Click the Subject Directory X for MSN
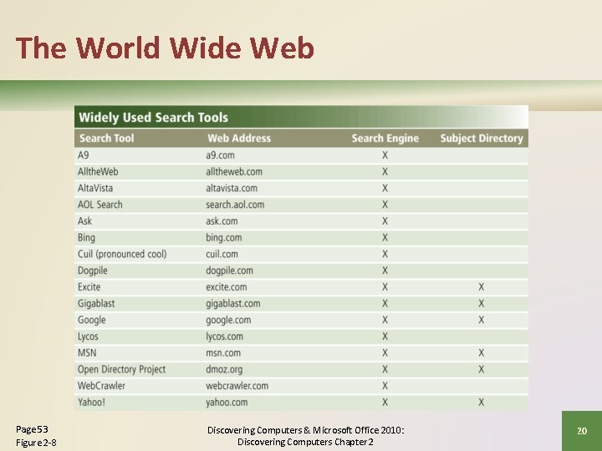 tap(481, 352)
